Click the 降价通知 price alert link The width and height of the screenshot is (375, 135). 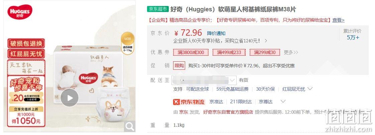coord(216,33)
